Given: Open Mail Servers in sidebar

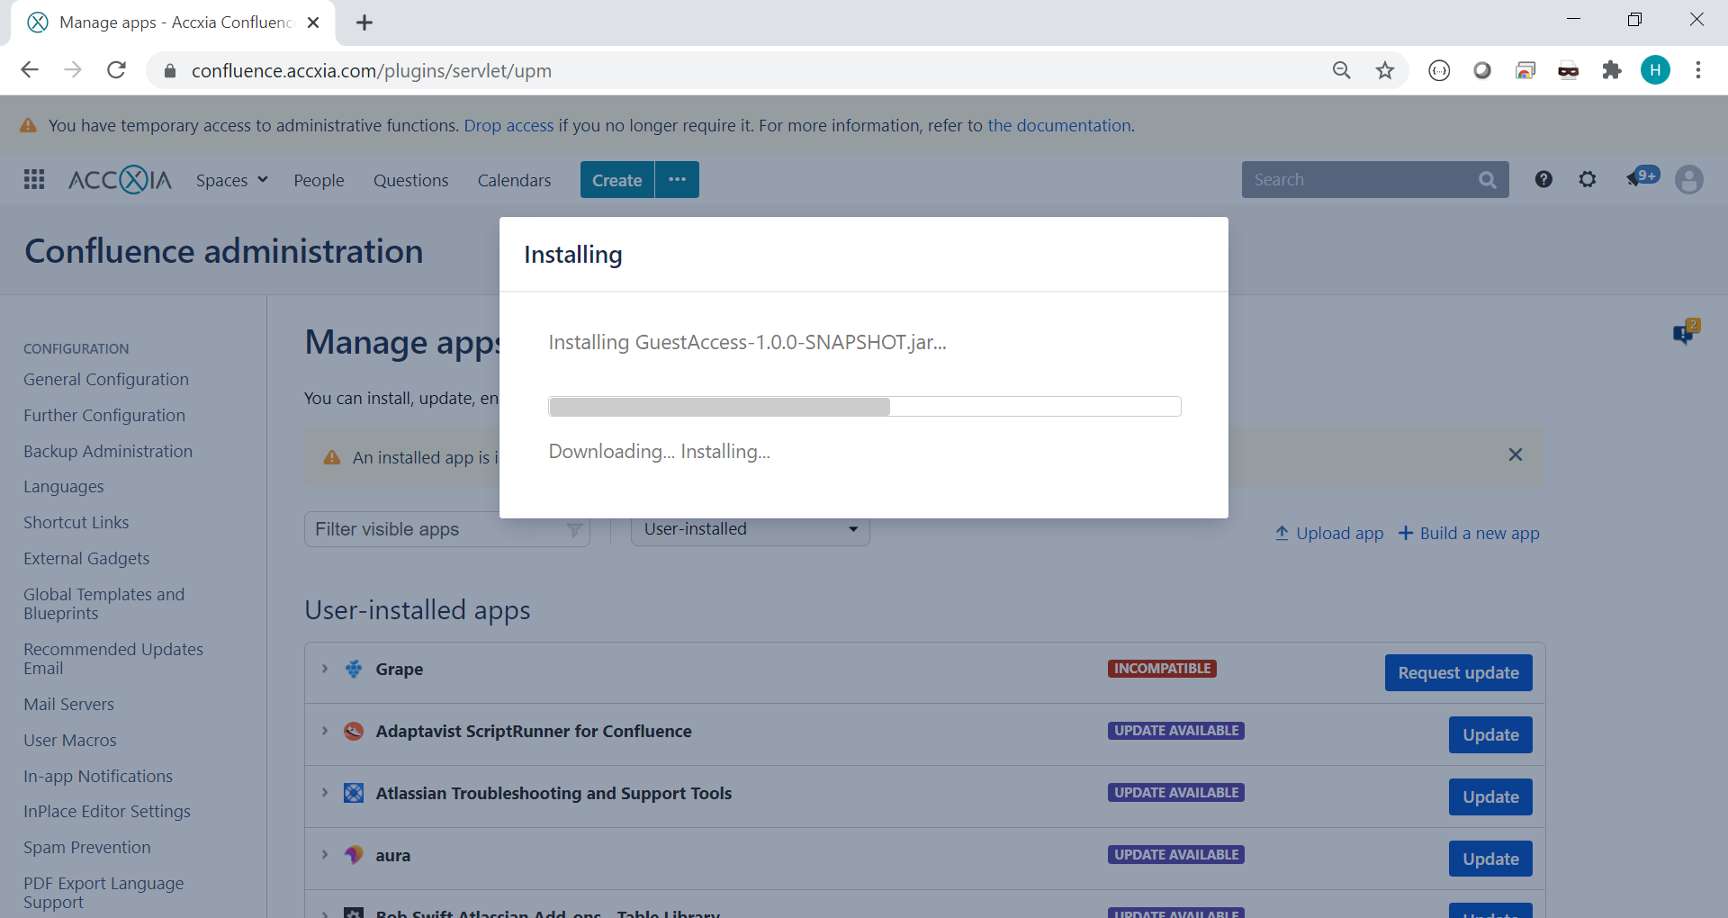Looking at the screenshot, I should coord(68,705).
